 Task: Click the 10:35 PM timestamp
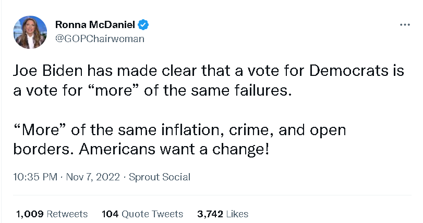pyautogui.click(x=36, y=177)
